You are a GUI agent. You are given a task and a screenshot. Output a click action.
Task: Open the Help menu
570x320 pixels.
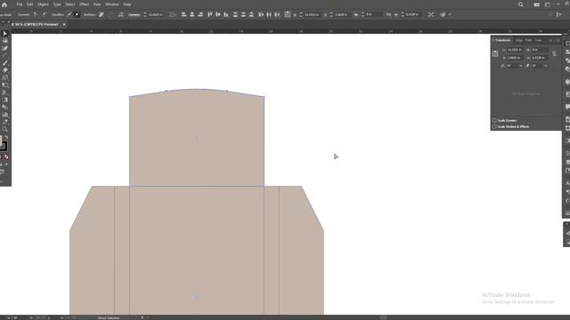(126, 4)
